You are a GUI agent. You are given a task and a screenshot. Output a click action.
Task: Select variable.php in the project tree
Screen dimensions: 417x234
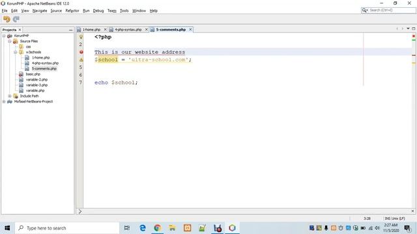coord(35,90)
